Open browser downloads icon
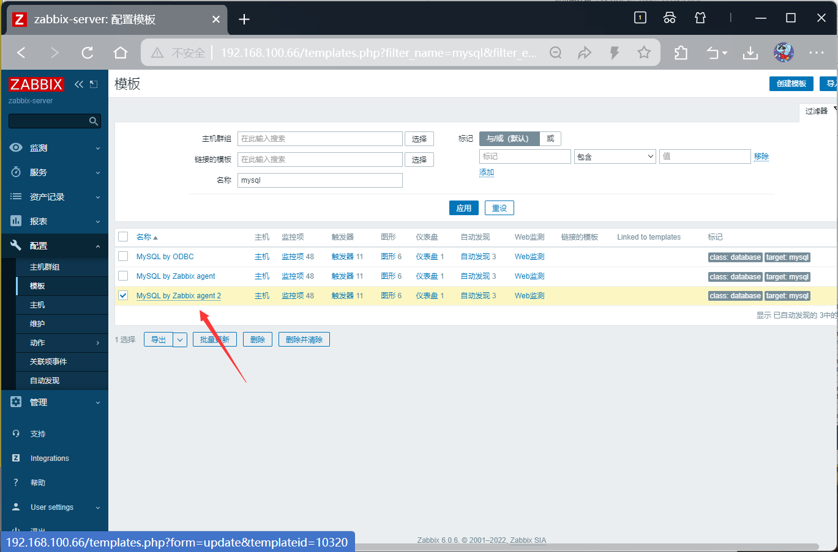Image resolution: width=838 pixels, height=552 pixels. [x=750, y=53]
